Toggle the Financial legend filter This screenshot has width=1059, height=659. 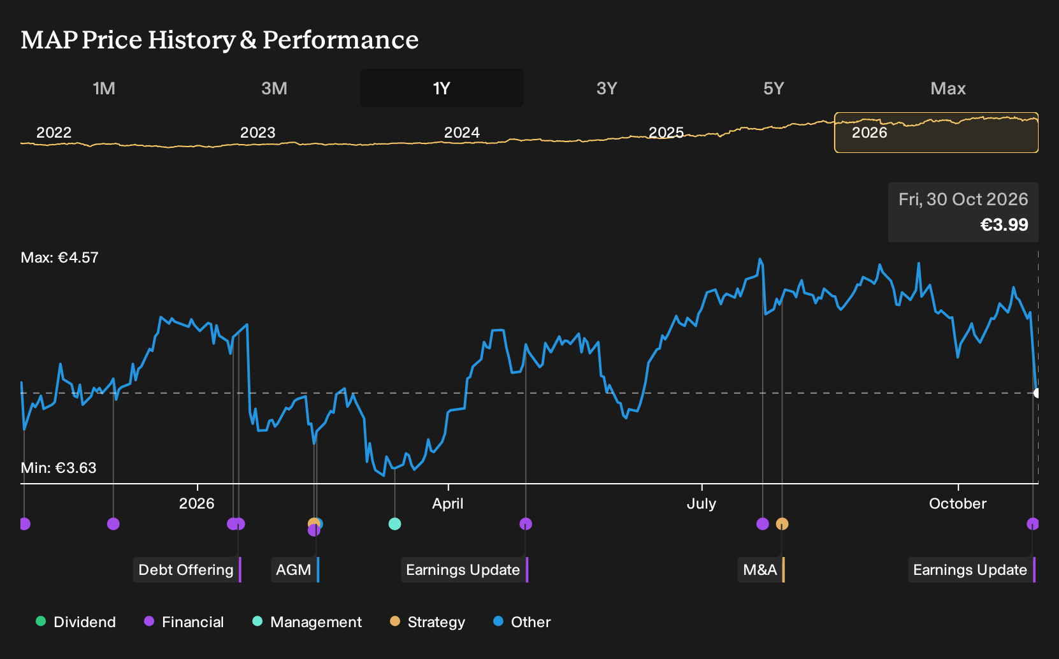click(184, 622)
